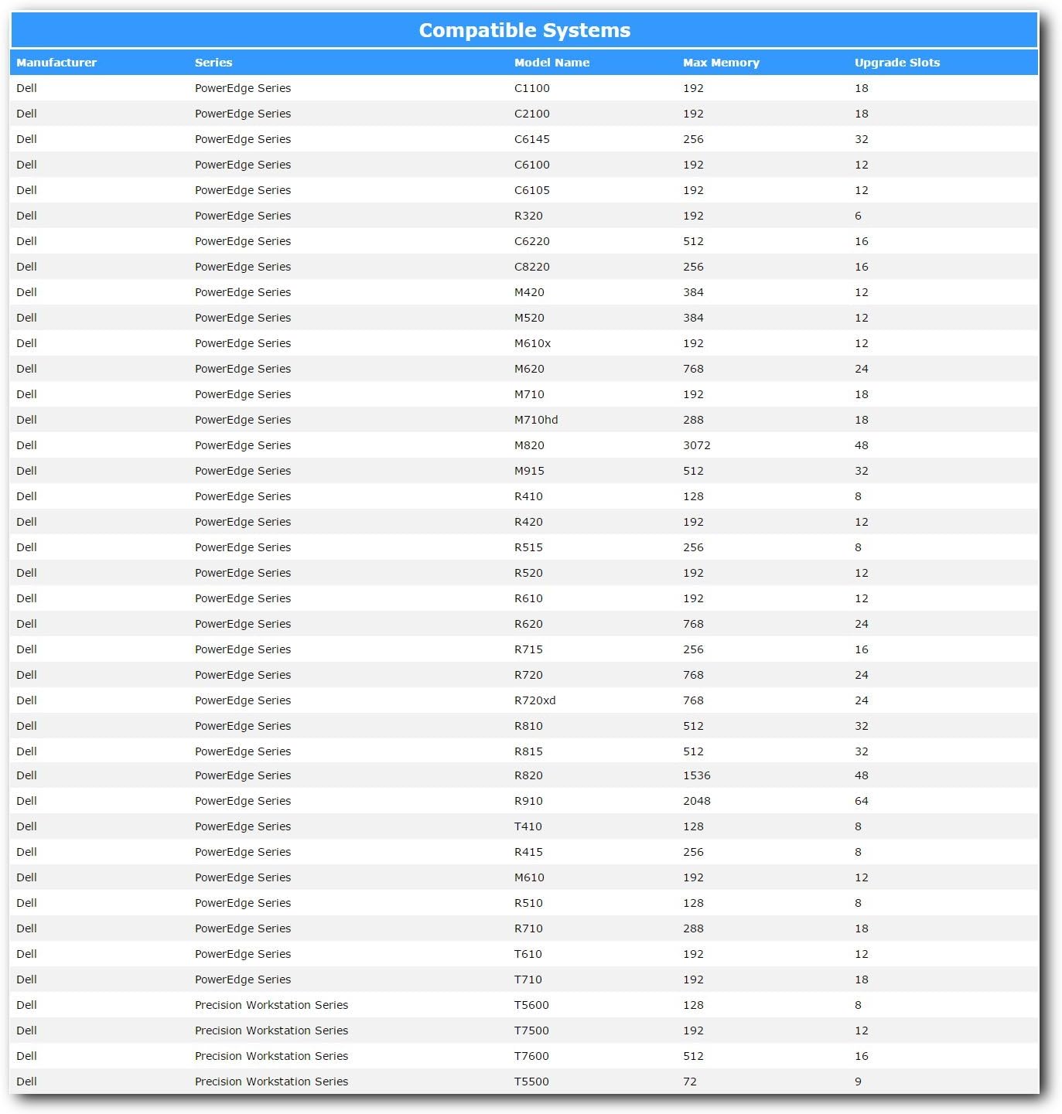Select model name C6145
This screenshot has width=1062, height=1114.
(532, 139)
